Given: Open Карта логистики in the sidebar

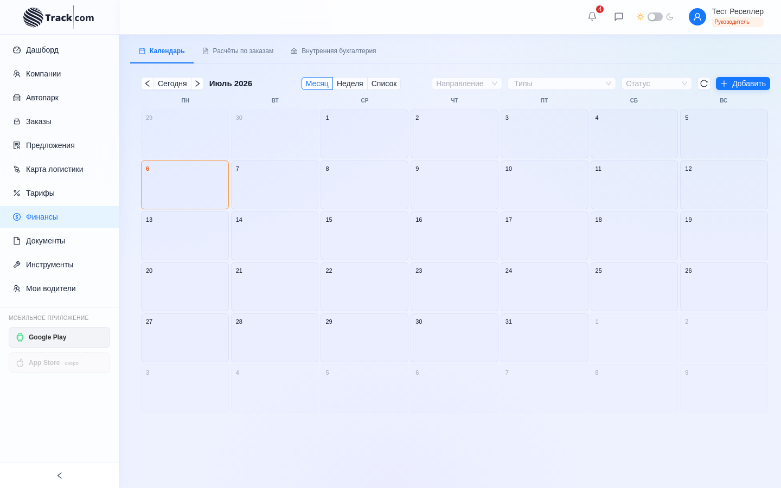Looking at the screenshot, I should [x=60, y=169].
